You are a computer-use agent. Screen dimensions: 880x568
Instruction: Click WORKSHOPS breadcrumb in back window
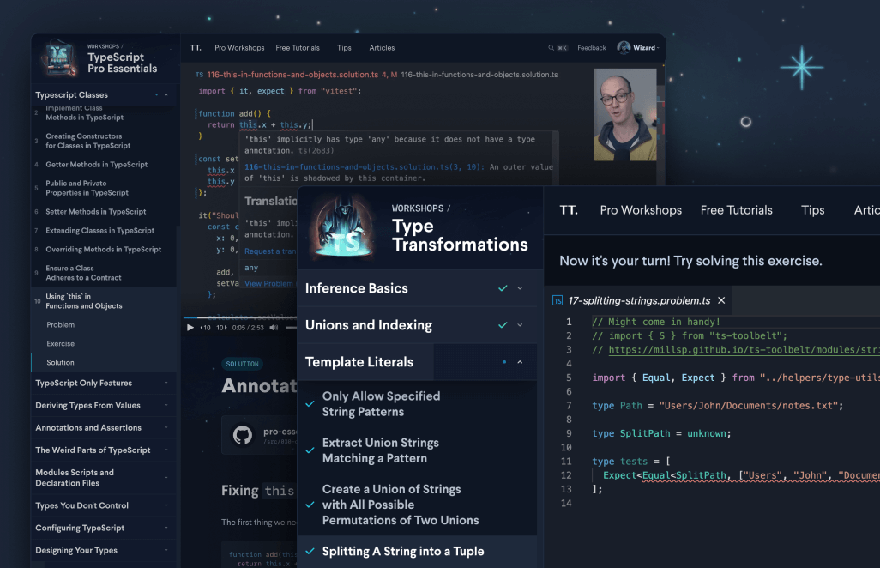(103, 46)
